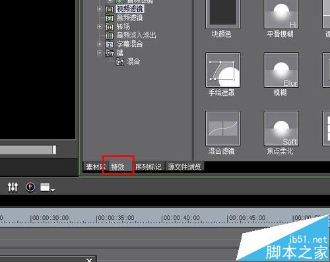330x262 pixels.
Task: Select the 块颜色 effect thumbnail
Action: click(222, 14)
